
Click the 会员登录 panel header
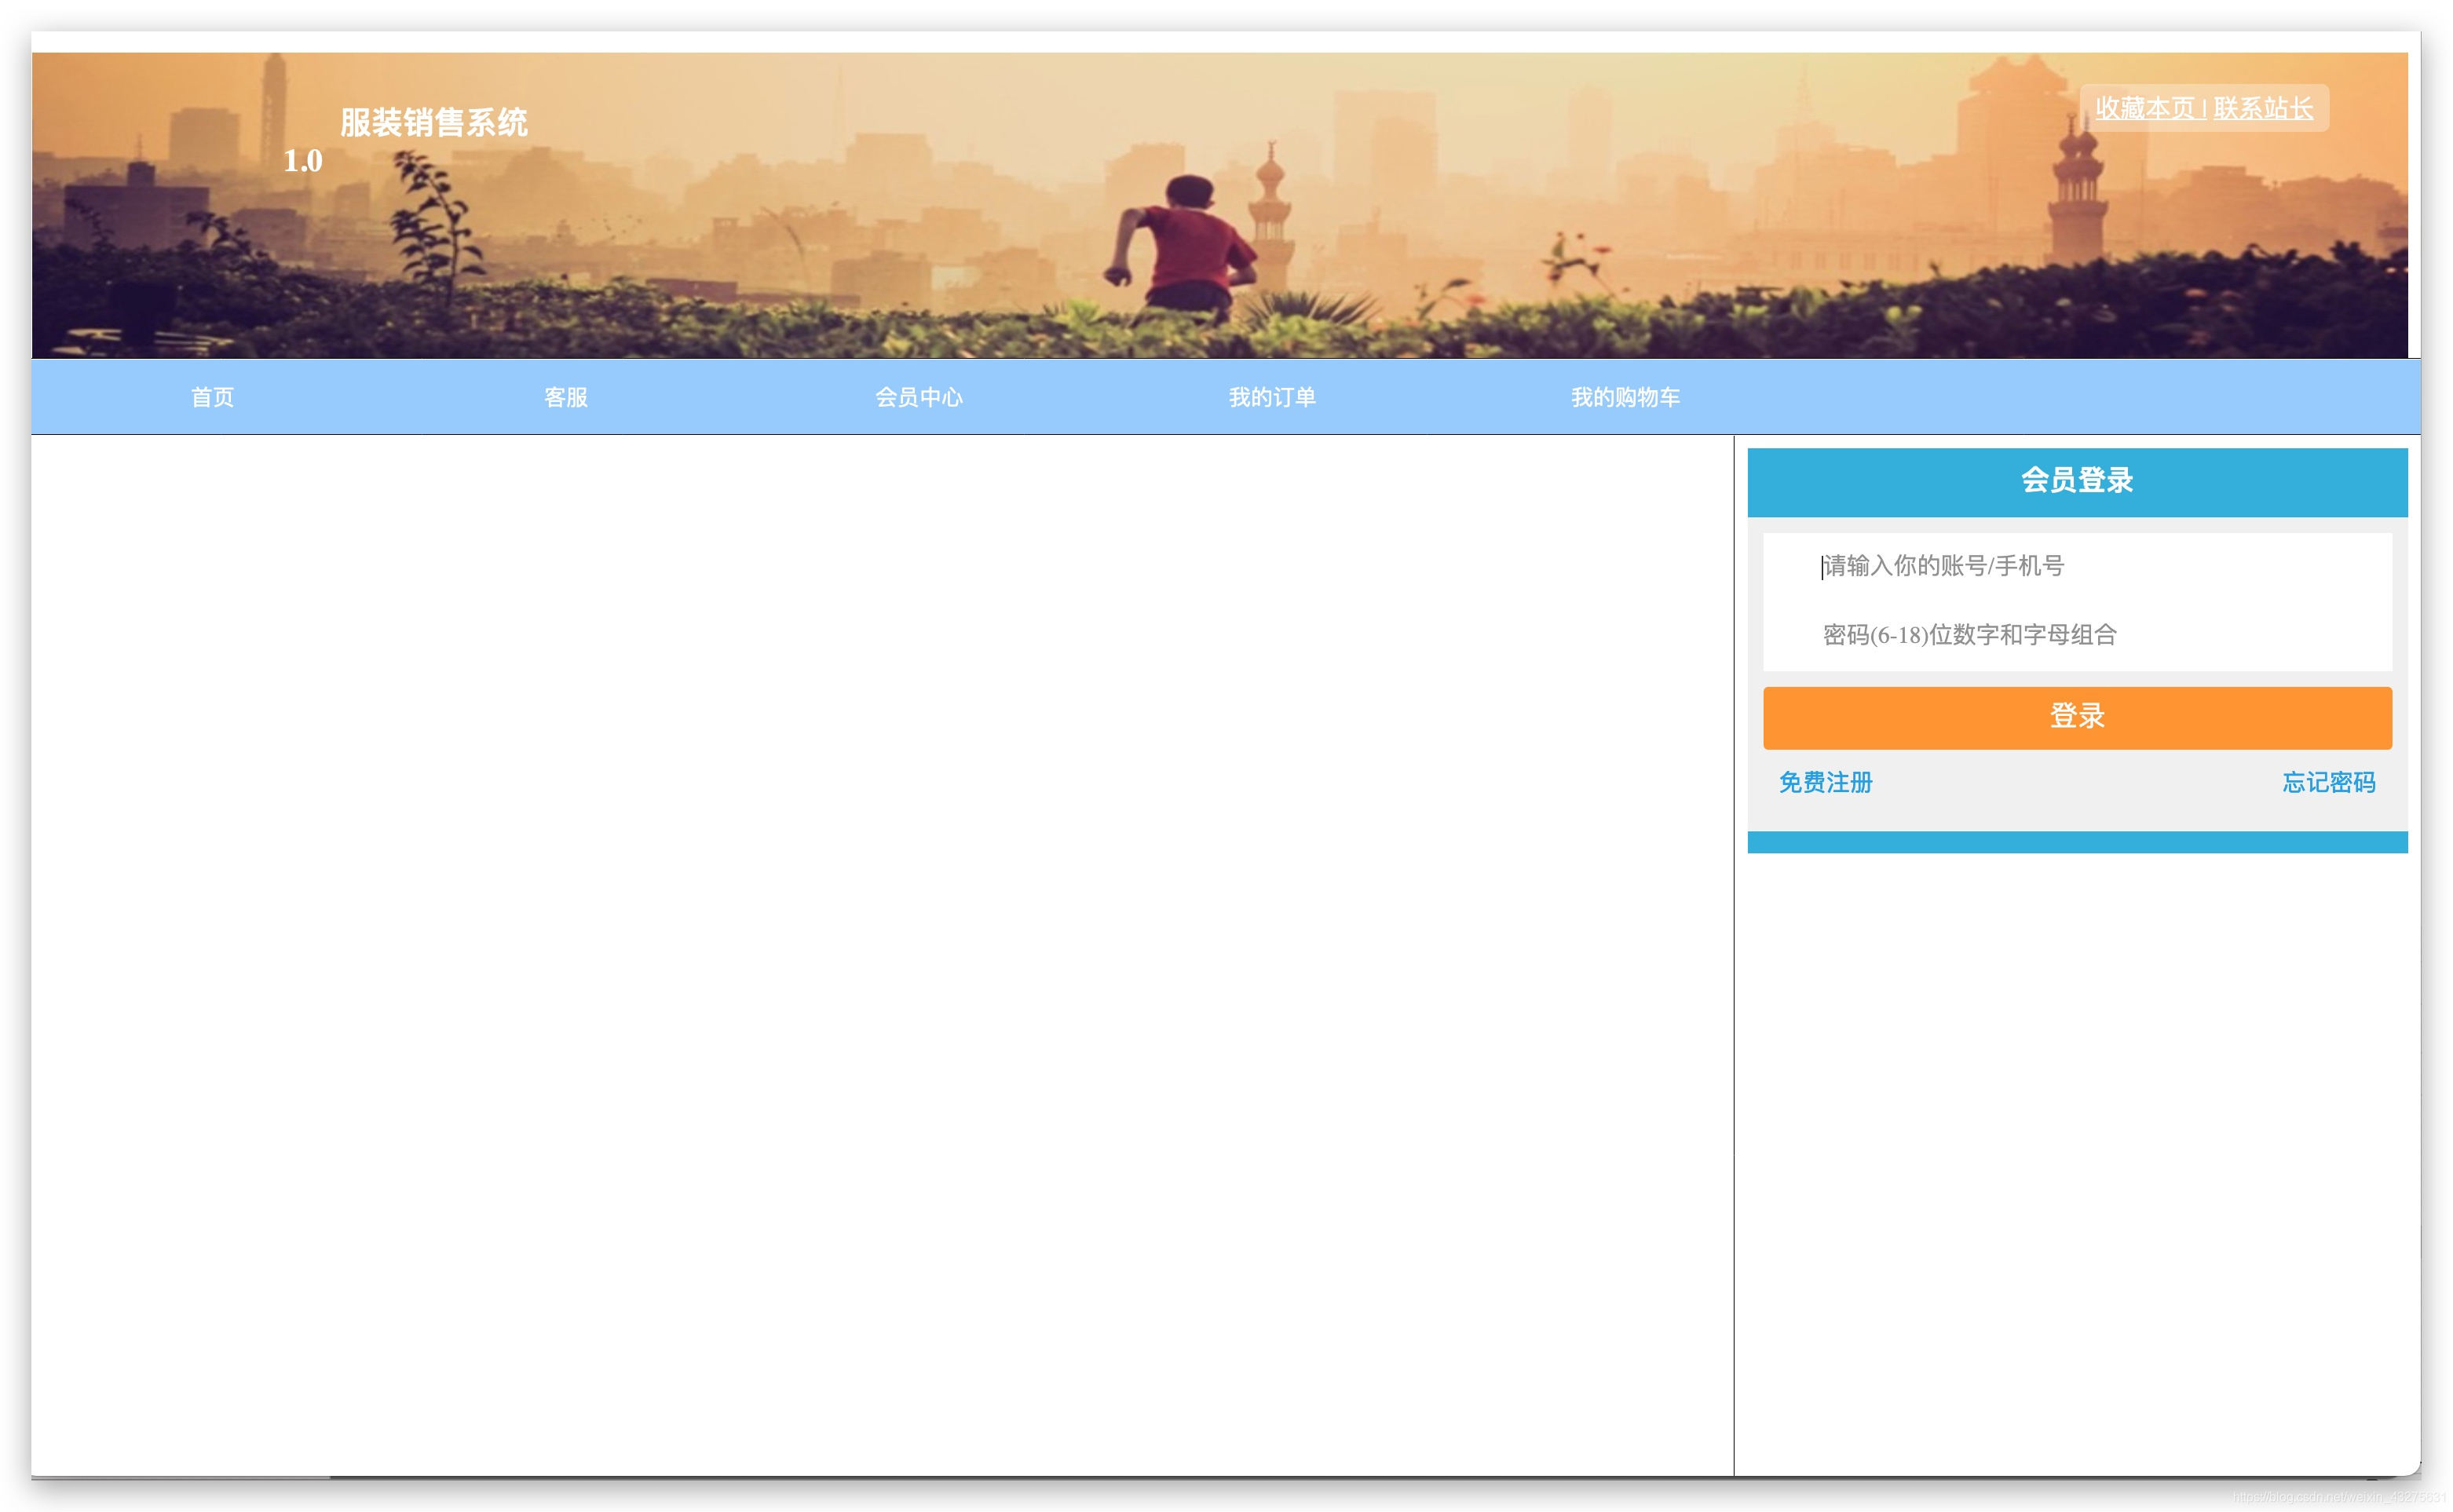tap(2076, 481)
